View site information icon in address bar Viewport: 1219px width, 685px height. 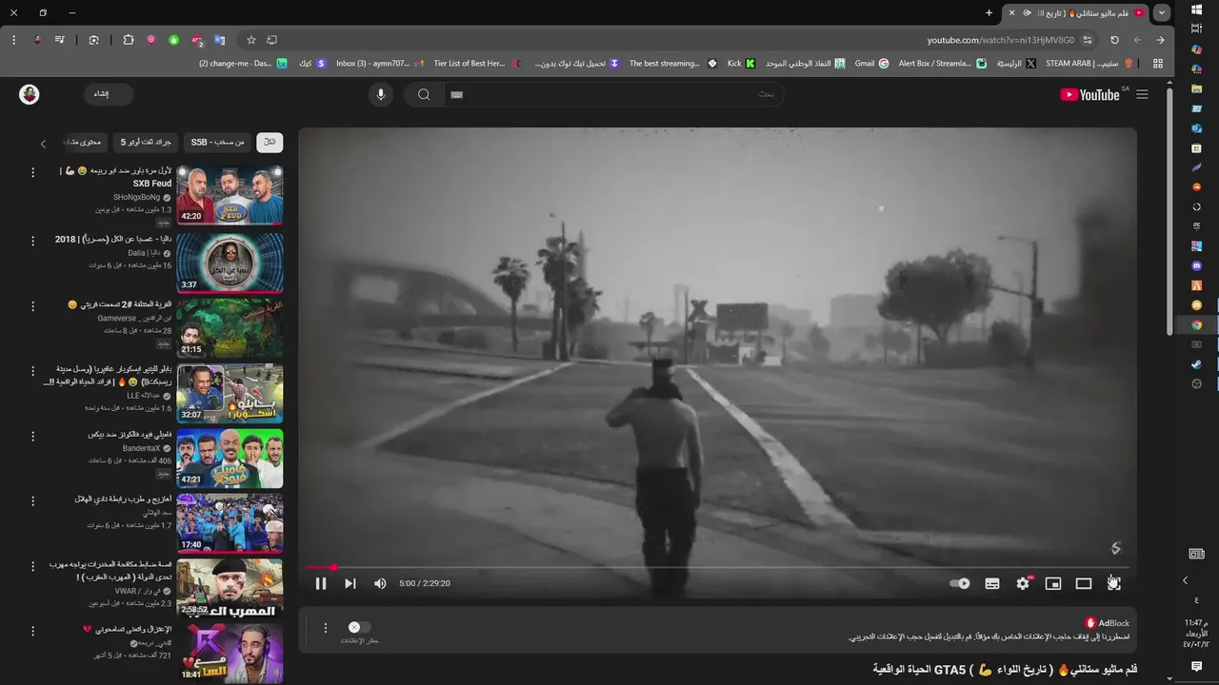coord(1088,40)
